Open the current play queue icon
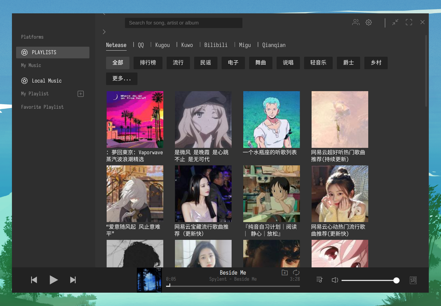This screenshot has width=441, height=306. click(x=319, y=280)
